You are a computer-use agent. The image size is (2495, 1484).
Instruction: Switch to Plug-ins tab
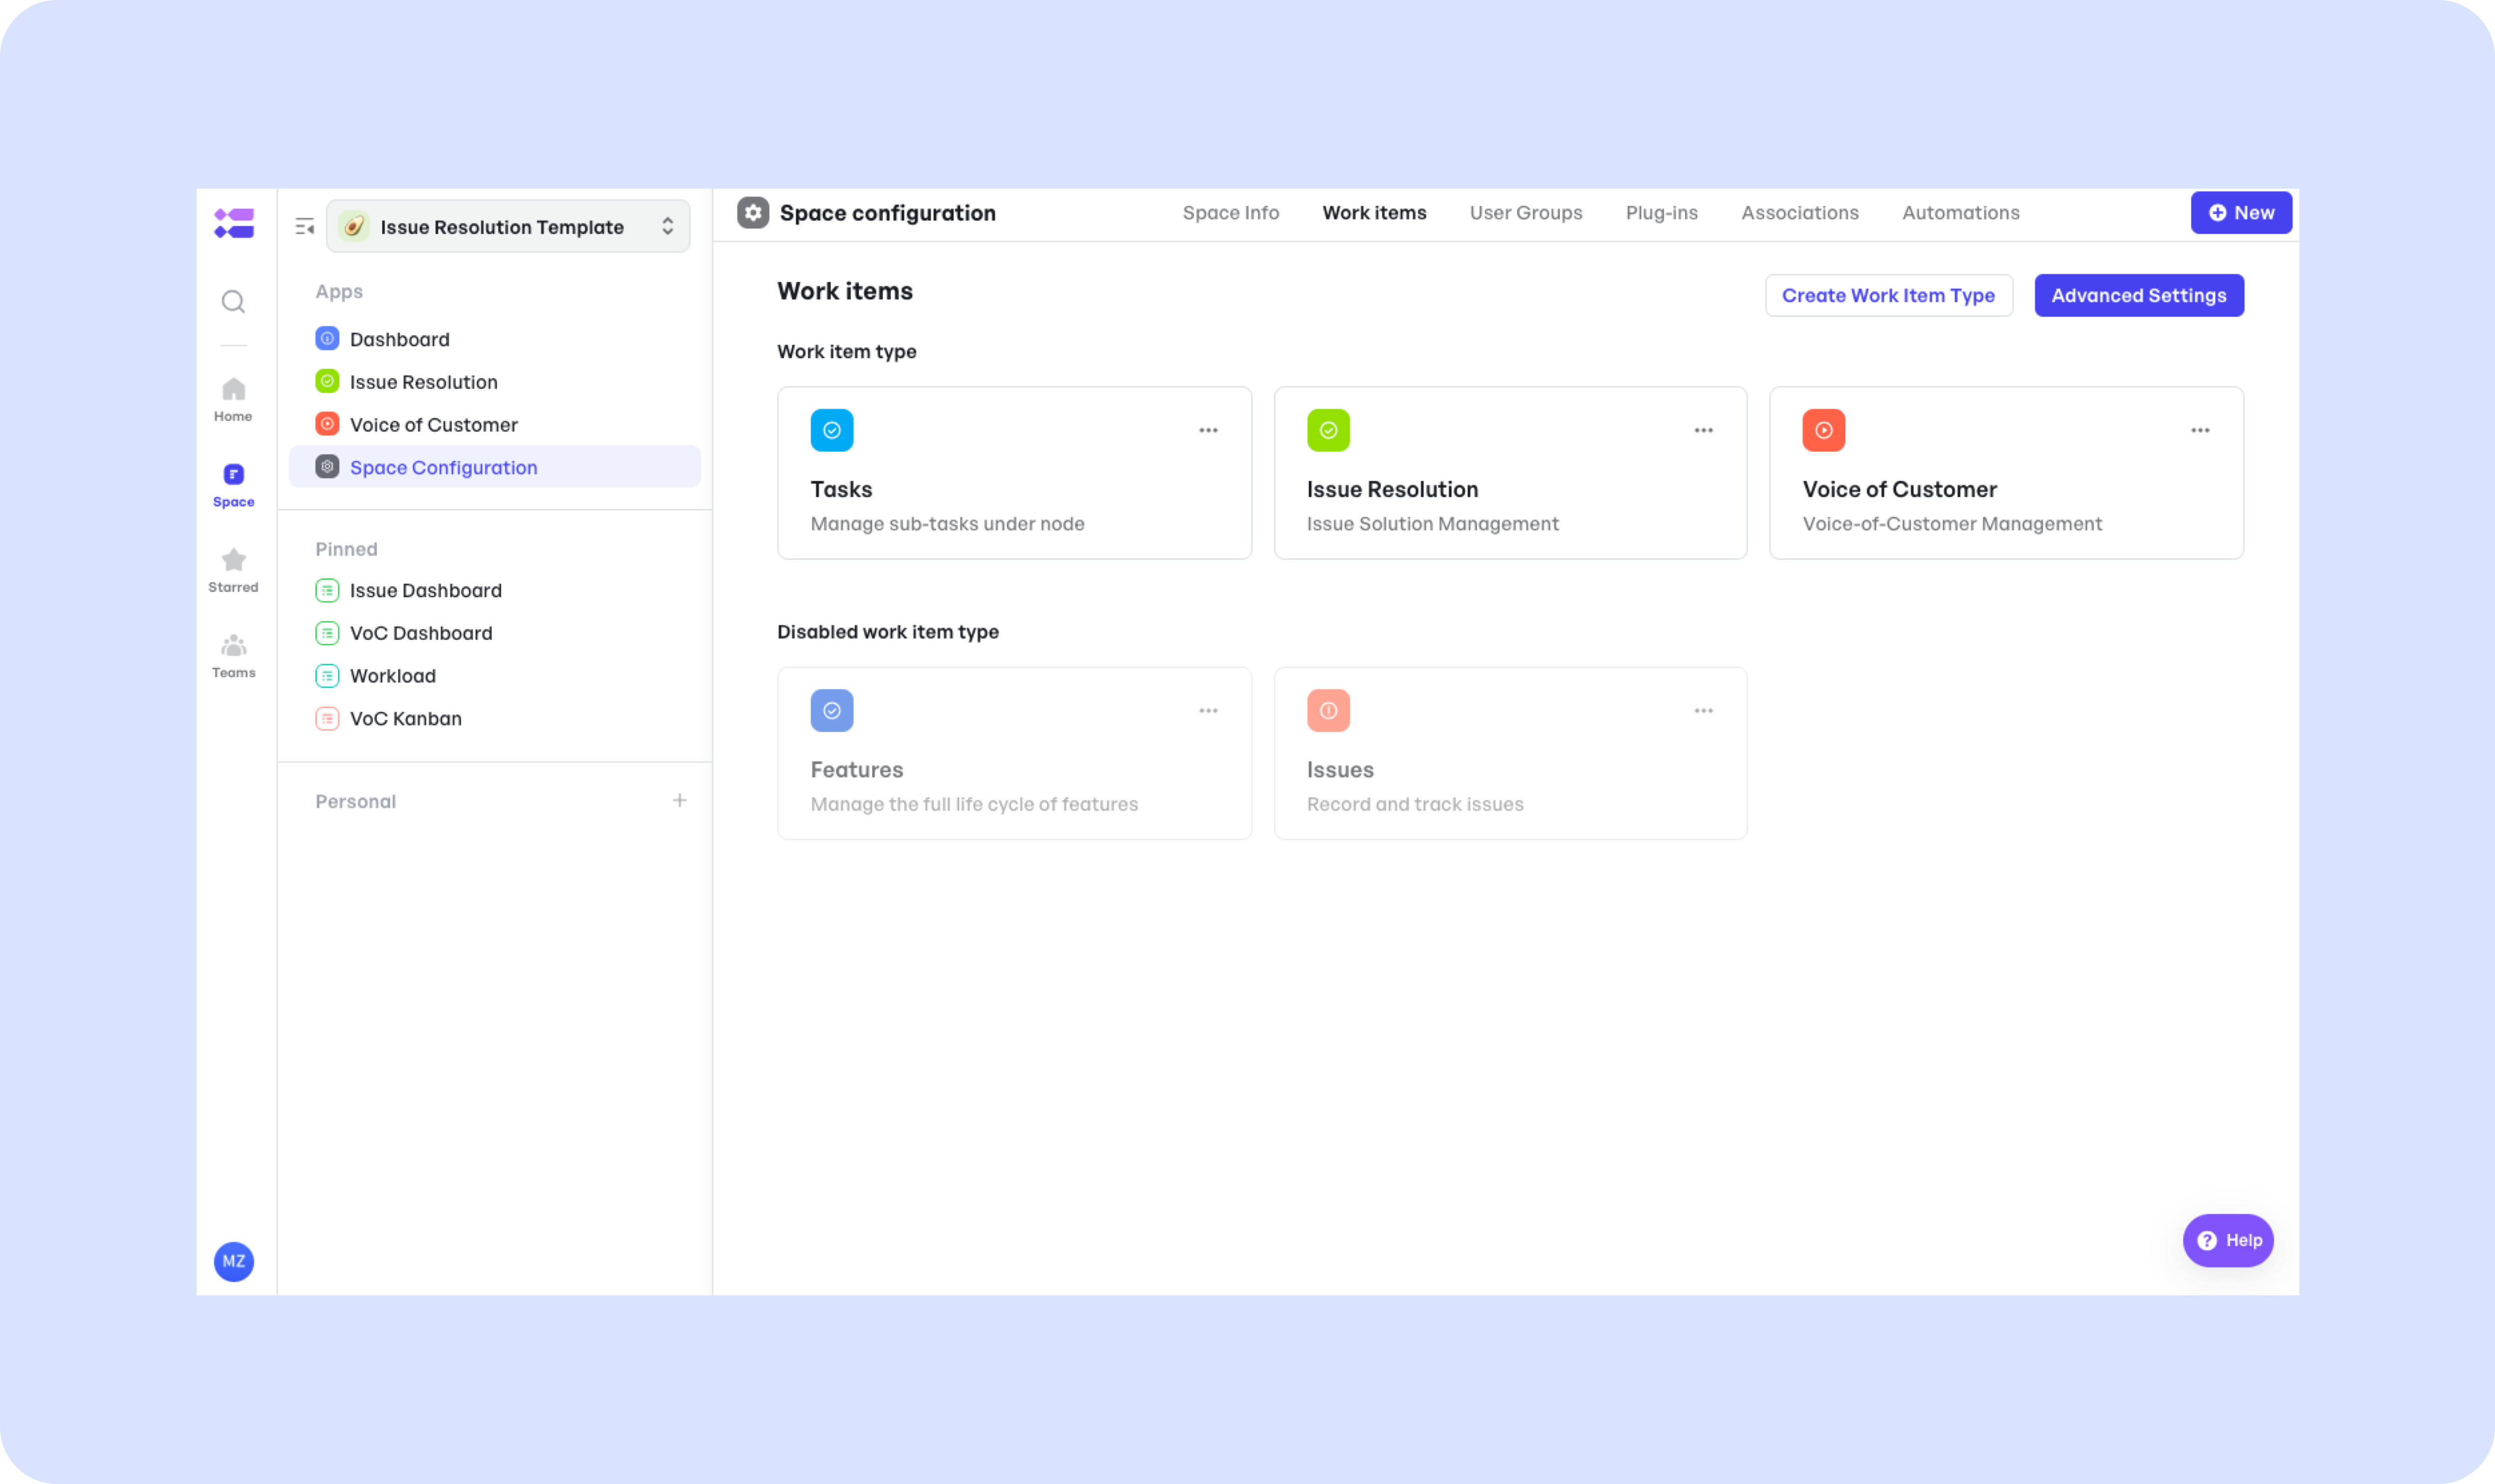[1662, 213]
